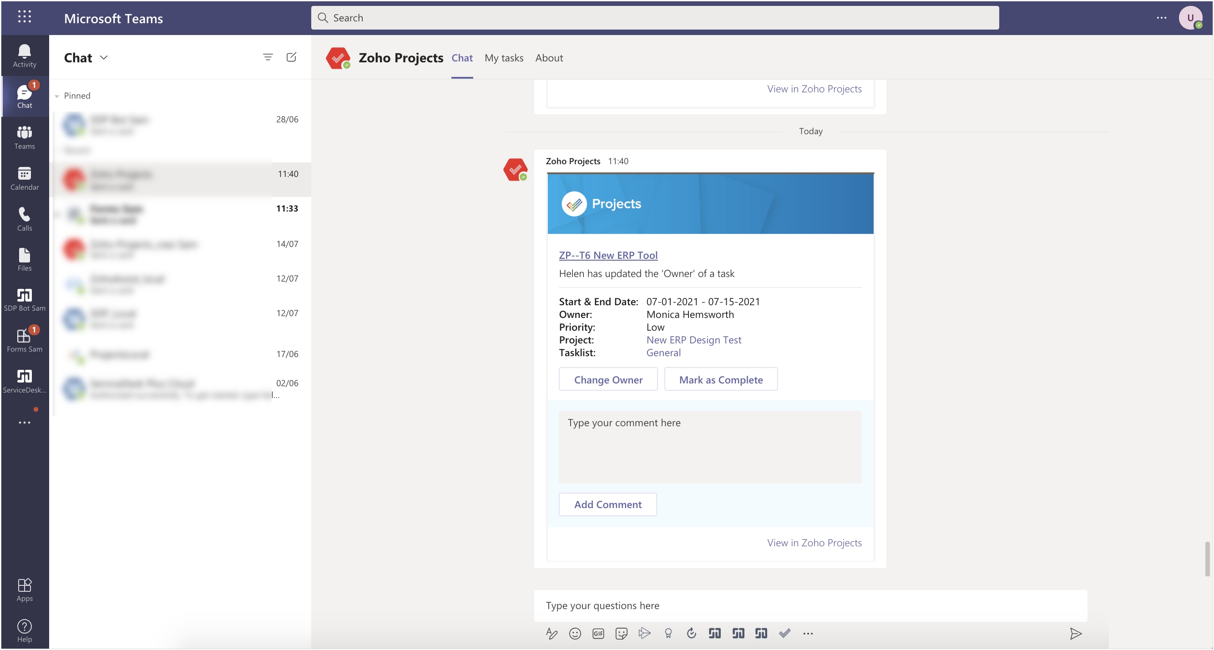Image resolution: width=1214 pixels, height=650 pixels.
Task: Open the Format text options
Action: 551,634
